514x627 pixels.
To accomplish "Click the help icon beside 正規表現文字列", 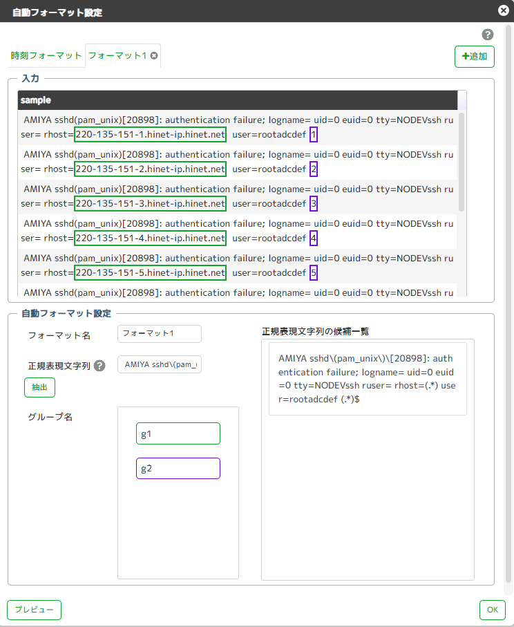I will click(99, 366).
